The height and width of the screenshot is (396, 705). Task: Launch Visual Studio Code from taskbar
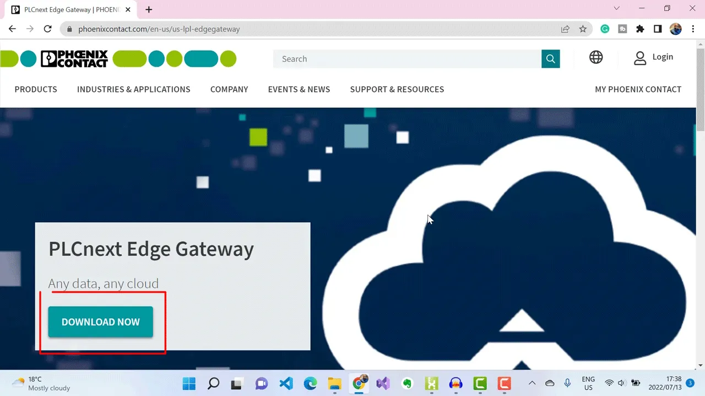[x=286, y=383]
